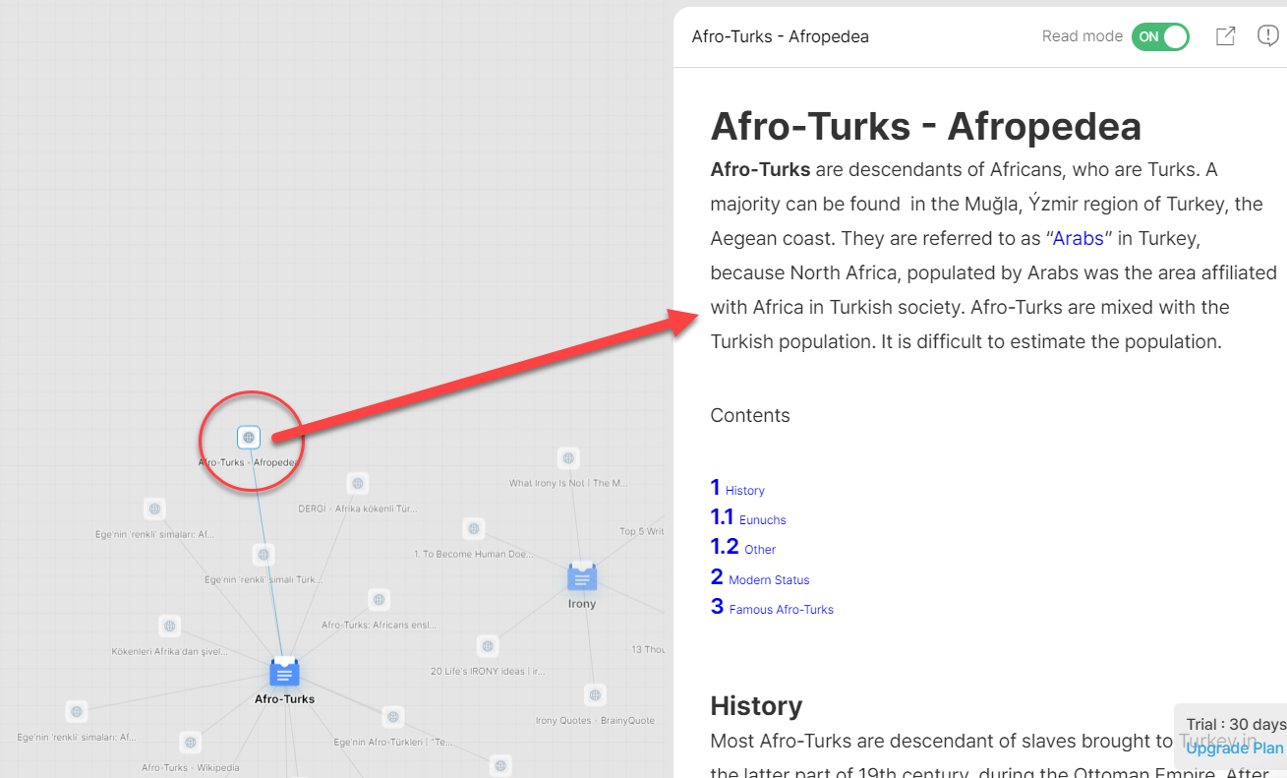Click the report issue exclamation icon
Image resolution: width=1287 pixels, height=778 pixels.
coord(1268,36)
